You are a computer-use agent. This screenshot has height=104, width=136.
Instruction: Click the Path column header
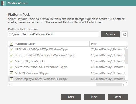tap(94, 44)
